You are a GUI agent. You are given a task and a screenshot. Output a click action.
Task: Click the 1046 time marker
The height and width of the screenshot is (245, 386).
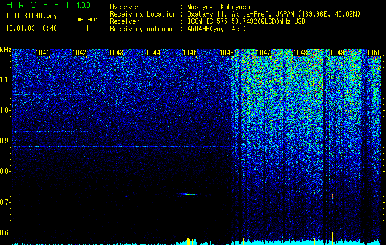click(x=226, y=53)
